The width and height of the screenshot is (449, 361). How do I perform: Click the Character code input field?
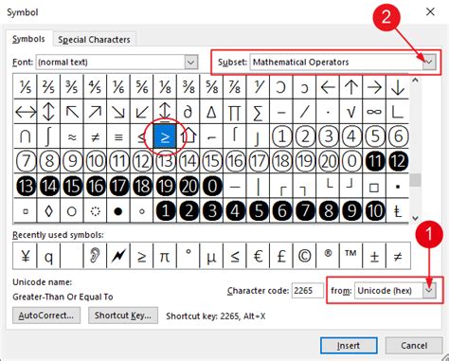pos(308,291)
